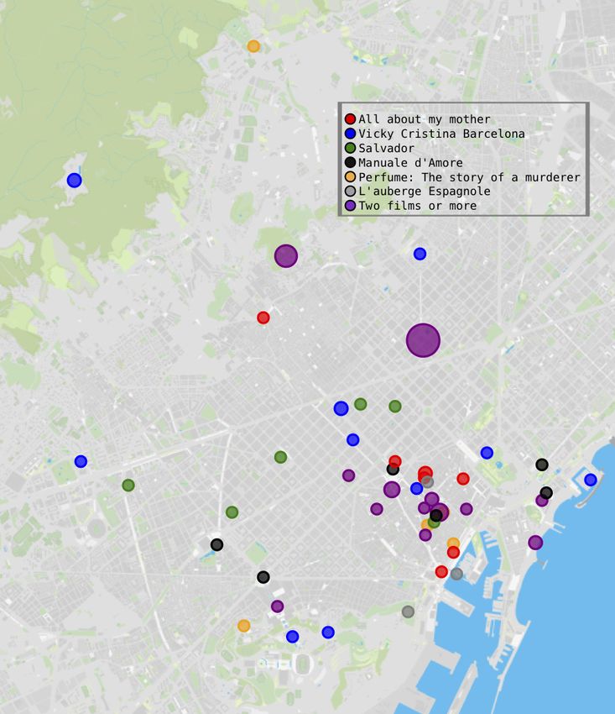
Task: Click the red swatch for All about my mother
Action: pos(350,119)
